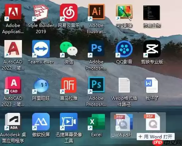
Task: Select the Webp格式插件路径 text file
Action: coord(124,85)
